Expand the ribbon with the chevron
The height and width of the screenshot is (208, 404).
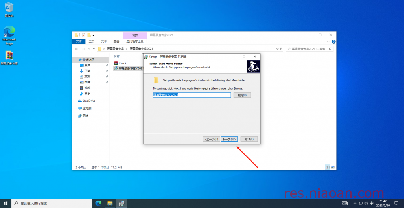click(329, 42)
